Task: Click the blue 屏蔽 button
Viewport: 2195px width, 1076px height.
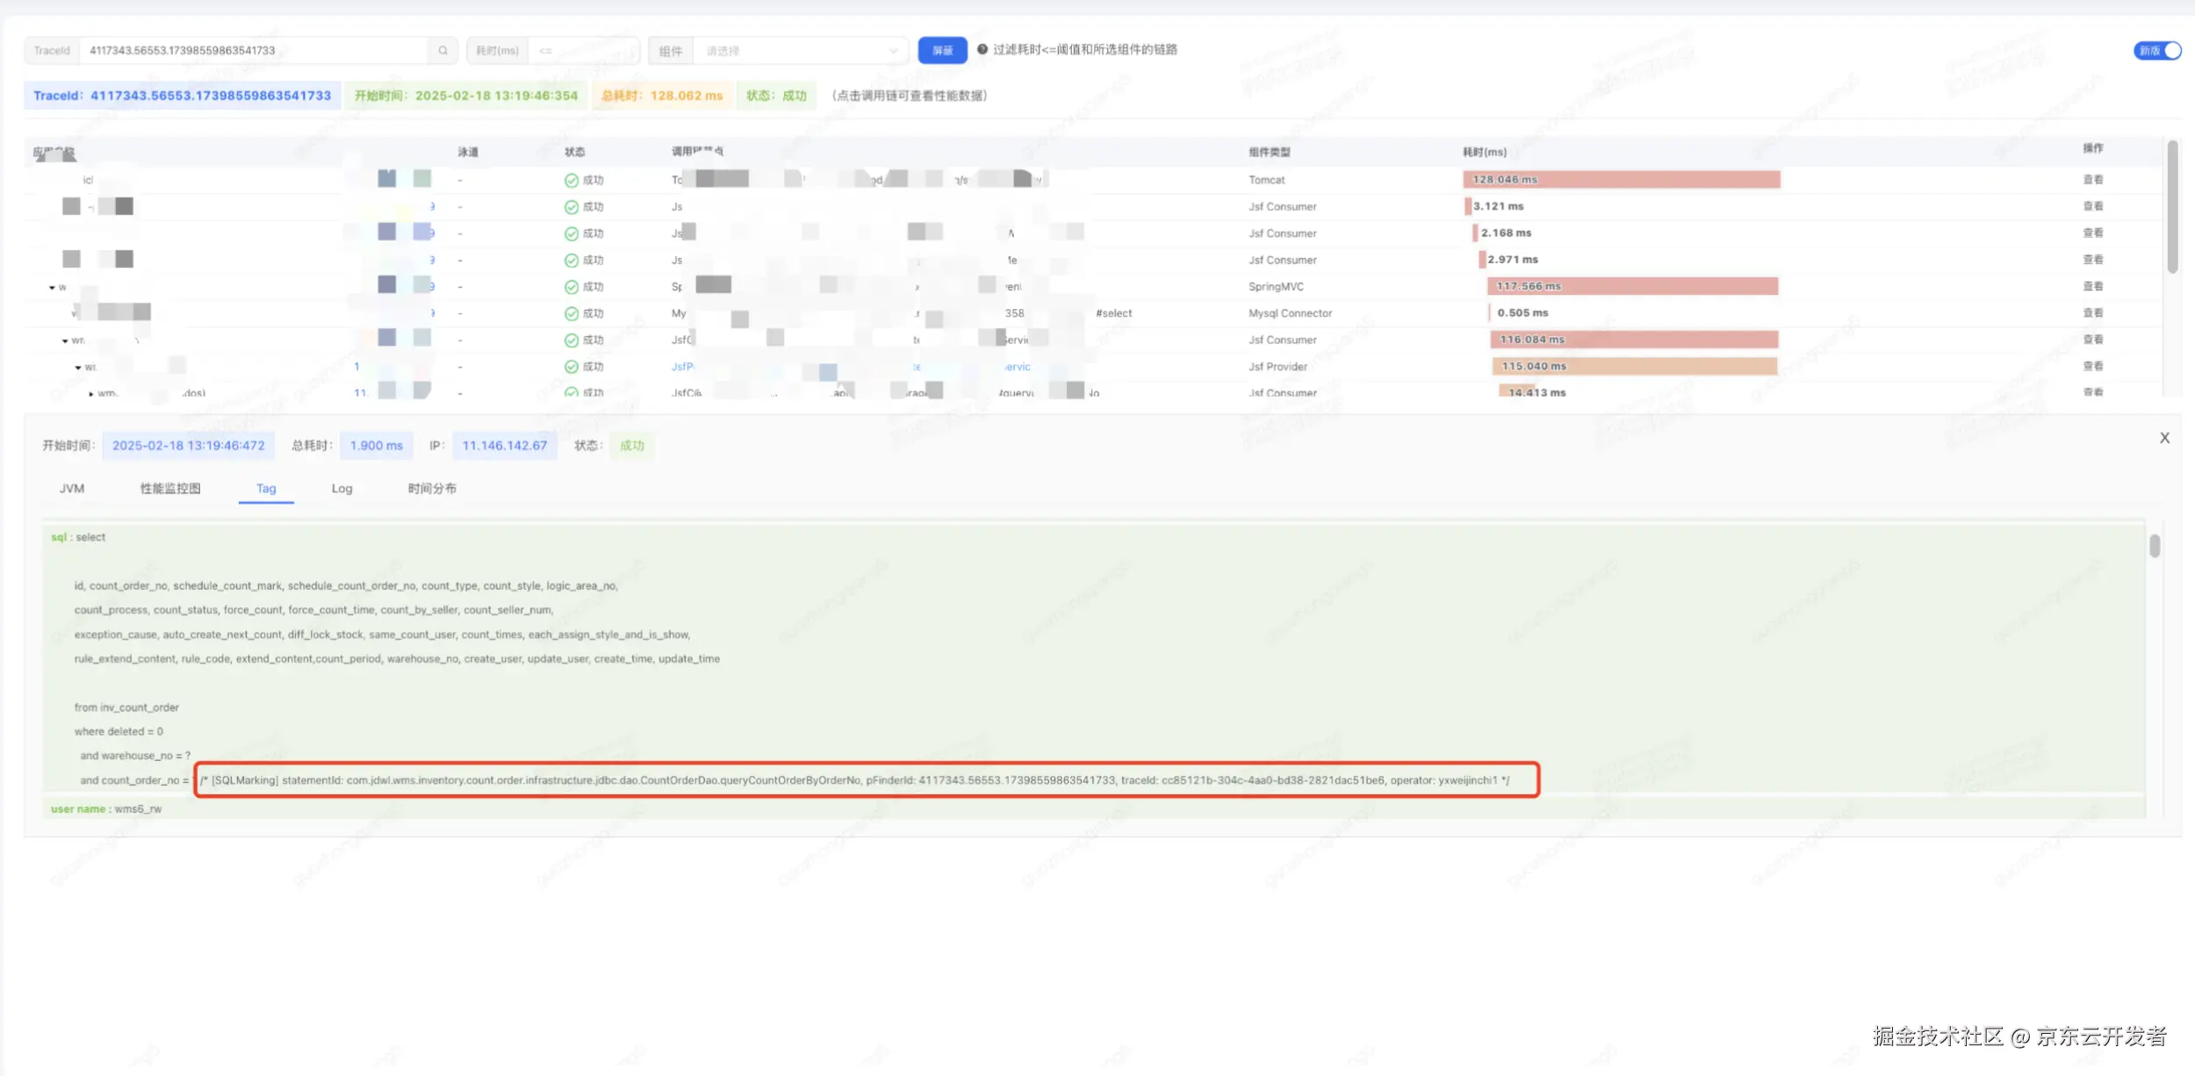Action: 942,51
